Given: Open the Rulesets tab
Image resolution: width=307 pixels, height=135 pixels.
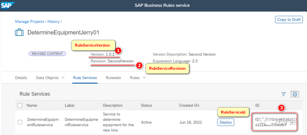Looking at the screenshot, I should tap(113, 78).
